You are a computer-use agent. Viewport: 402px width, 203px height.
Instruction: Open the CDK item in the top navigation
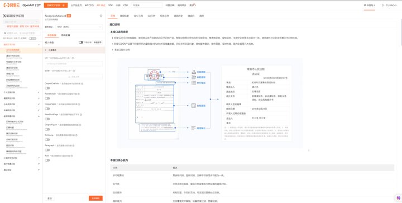(126, 5)
